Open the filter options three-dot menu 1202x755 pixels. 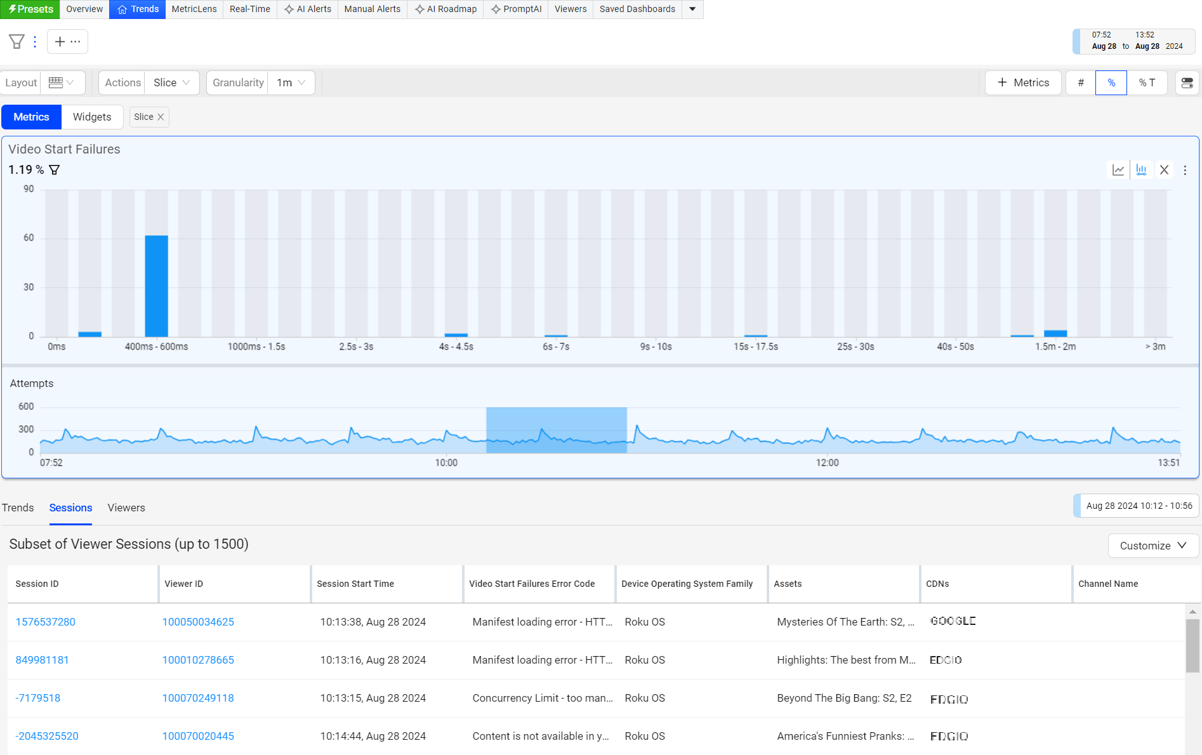click(x=35, y=42)
